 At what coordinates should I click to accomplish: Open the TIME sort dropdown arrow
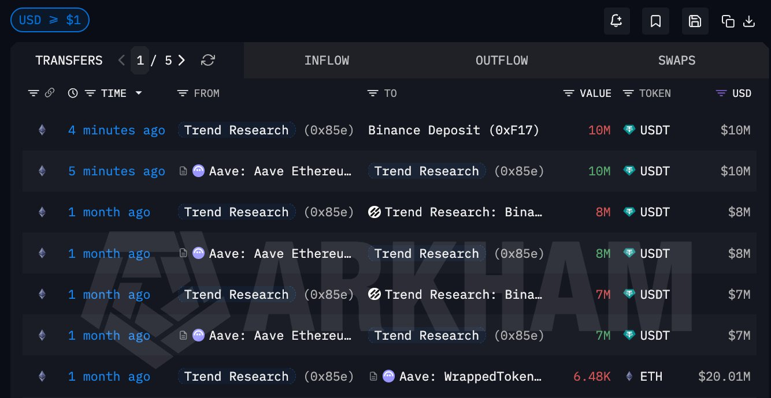click(139, 93)
